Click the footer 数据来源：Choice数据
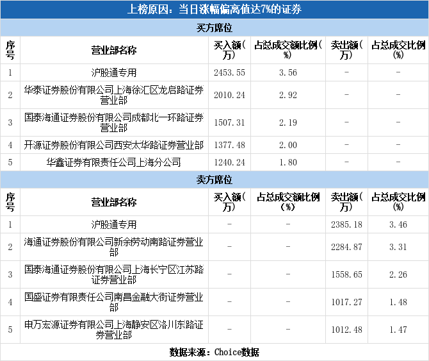The height and width of the screenshot is (361, 429). [214, 352]
